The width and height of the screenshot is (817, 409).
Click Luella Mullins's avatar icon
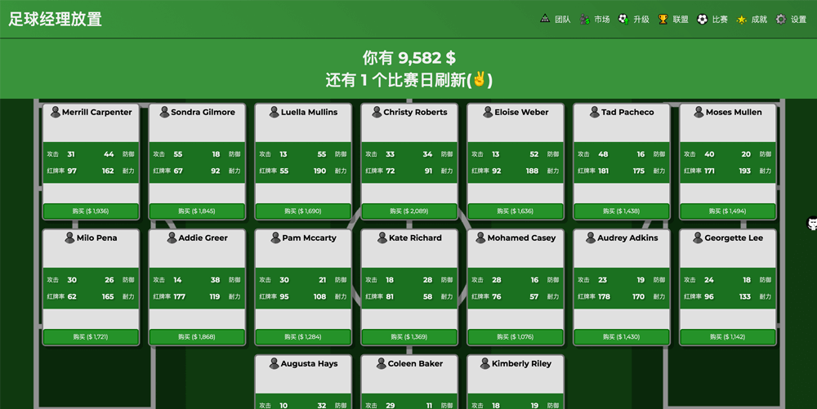click(x=274, y=112)
